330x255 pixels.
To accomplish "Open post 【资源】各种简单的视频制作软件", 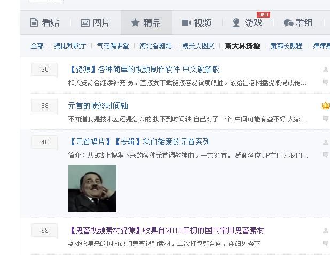I will pos(144,69).
